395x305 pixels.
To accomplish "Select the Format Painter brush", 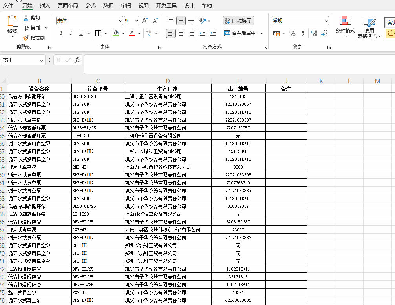I will click(x=26, y=38).
